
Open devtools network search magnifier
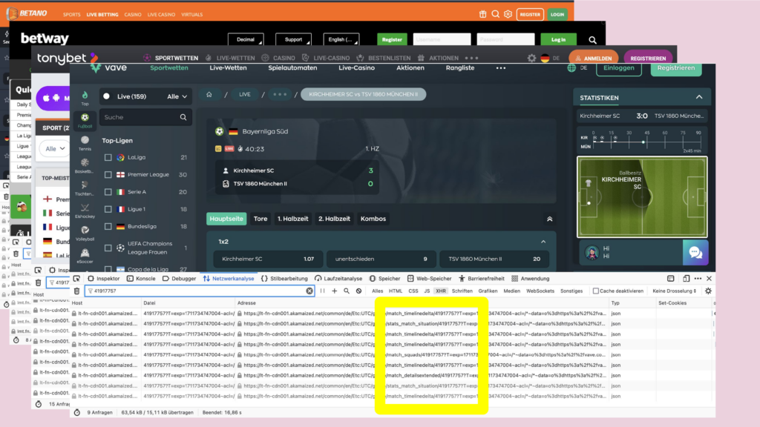tap(347, 291)
